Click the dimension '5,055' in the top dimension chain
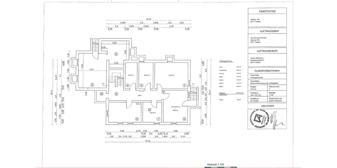 [x=123, y=22]
